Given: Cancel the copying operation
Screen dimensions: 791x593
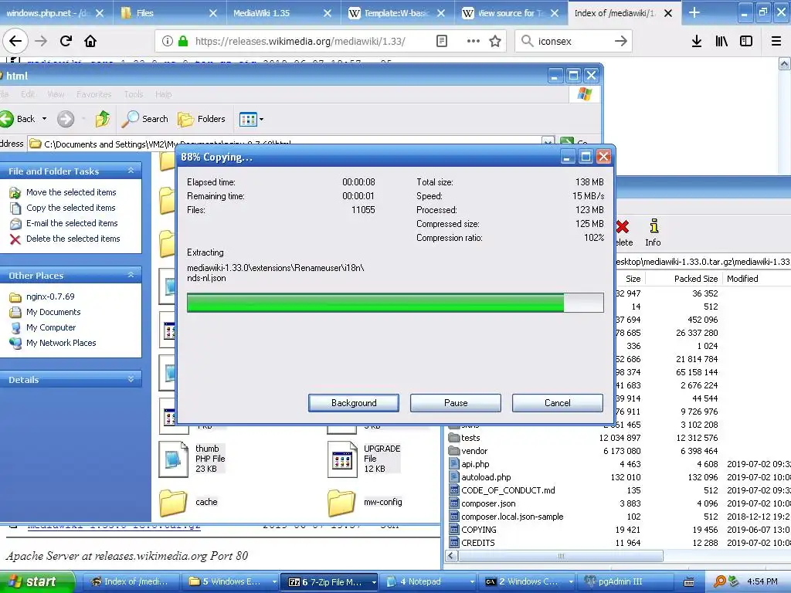Looking at the screenshot, I should point(558,403).
